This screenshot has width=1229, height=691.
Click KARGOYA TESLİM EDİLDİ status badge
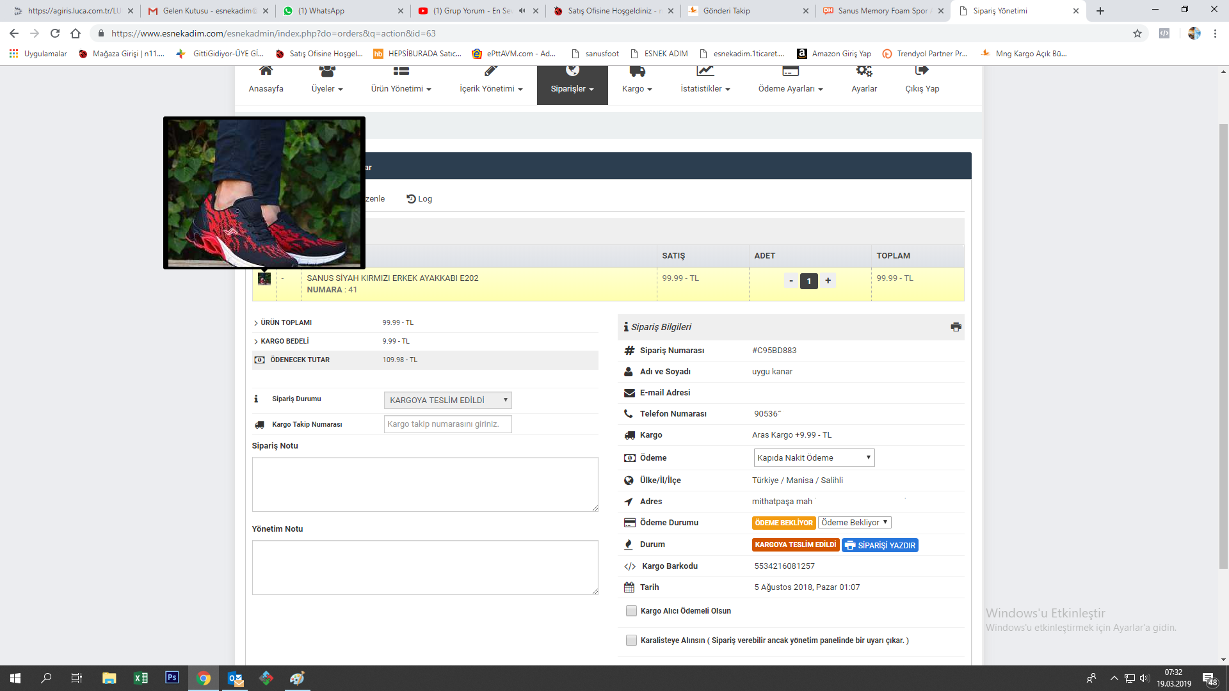pyautogui.click(x=796, y=545)
